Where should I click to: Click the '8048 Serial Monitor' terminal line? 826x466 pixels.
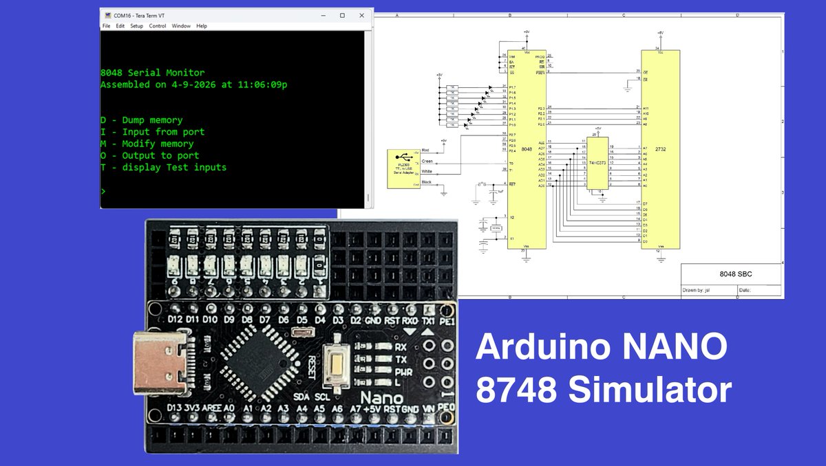pyautogui.click(x=152, y=73)
